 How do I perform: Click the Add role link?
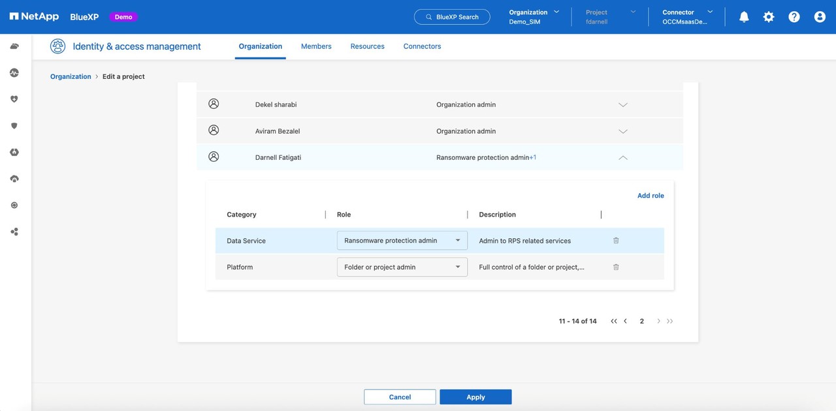pos(651,196)
